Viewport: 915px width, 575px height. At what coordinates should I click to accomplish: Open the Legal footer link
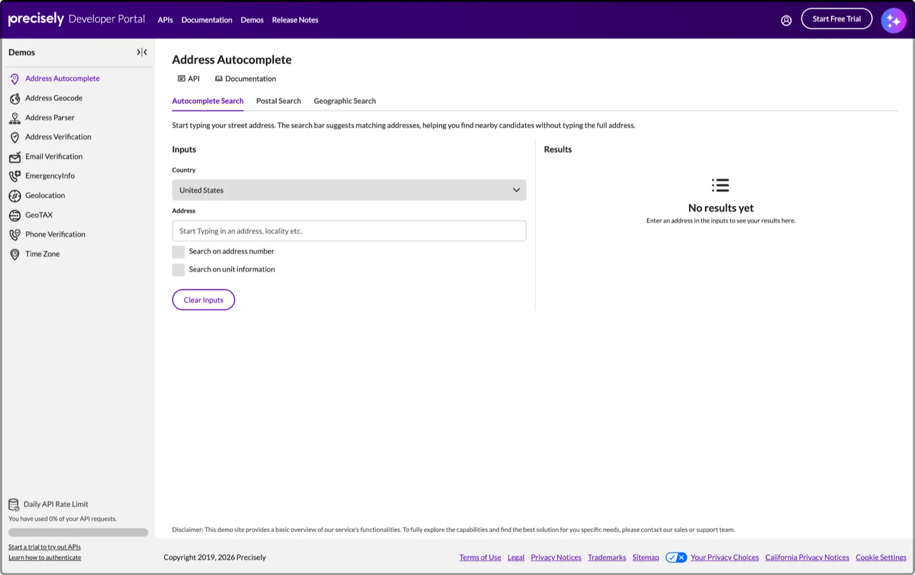(516, 557)
